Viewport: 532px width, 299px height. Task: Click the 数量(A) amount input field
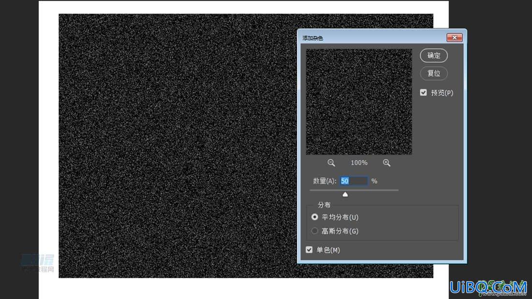(354, 181)
